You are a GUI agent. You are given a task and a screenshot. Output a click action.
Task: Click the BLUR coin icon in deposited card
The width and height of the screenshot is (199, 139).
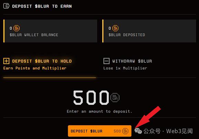click(115, 28)
